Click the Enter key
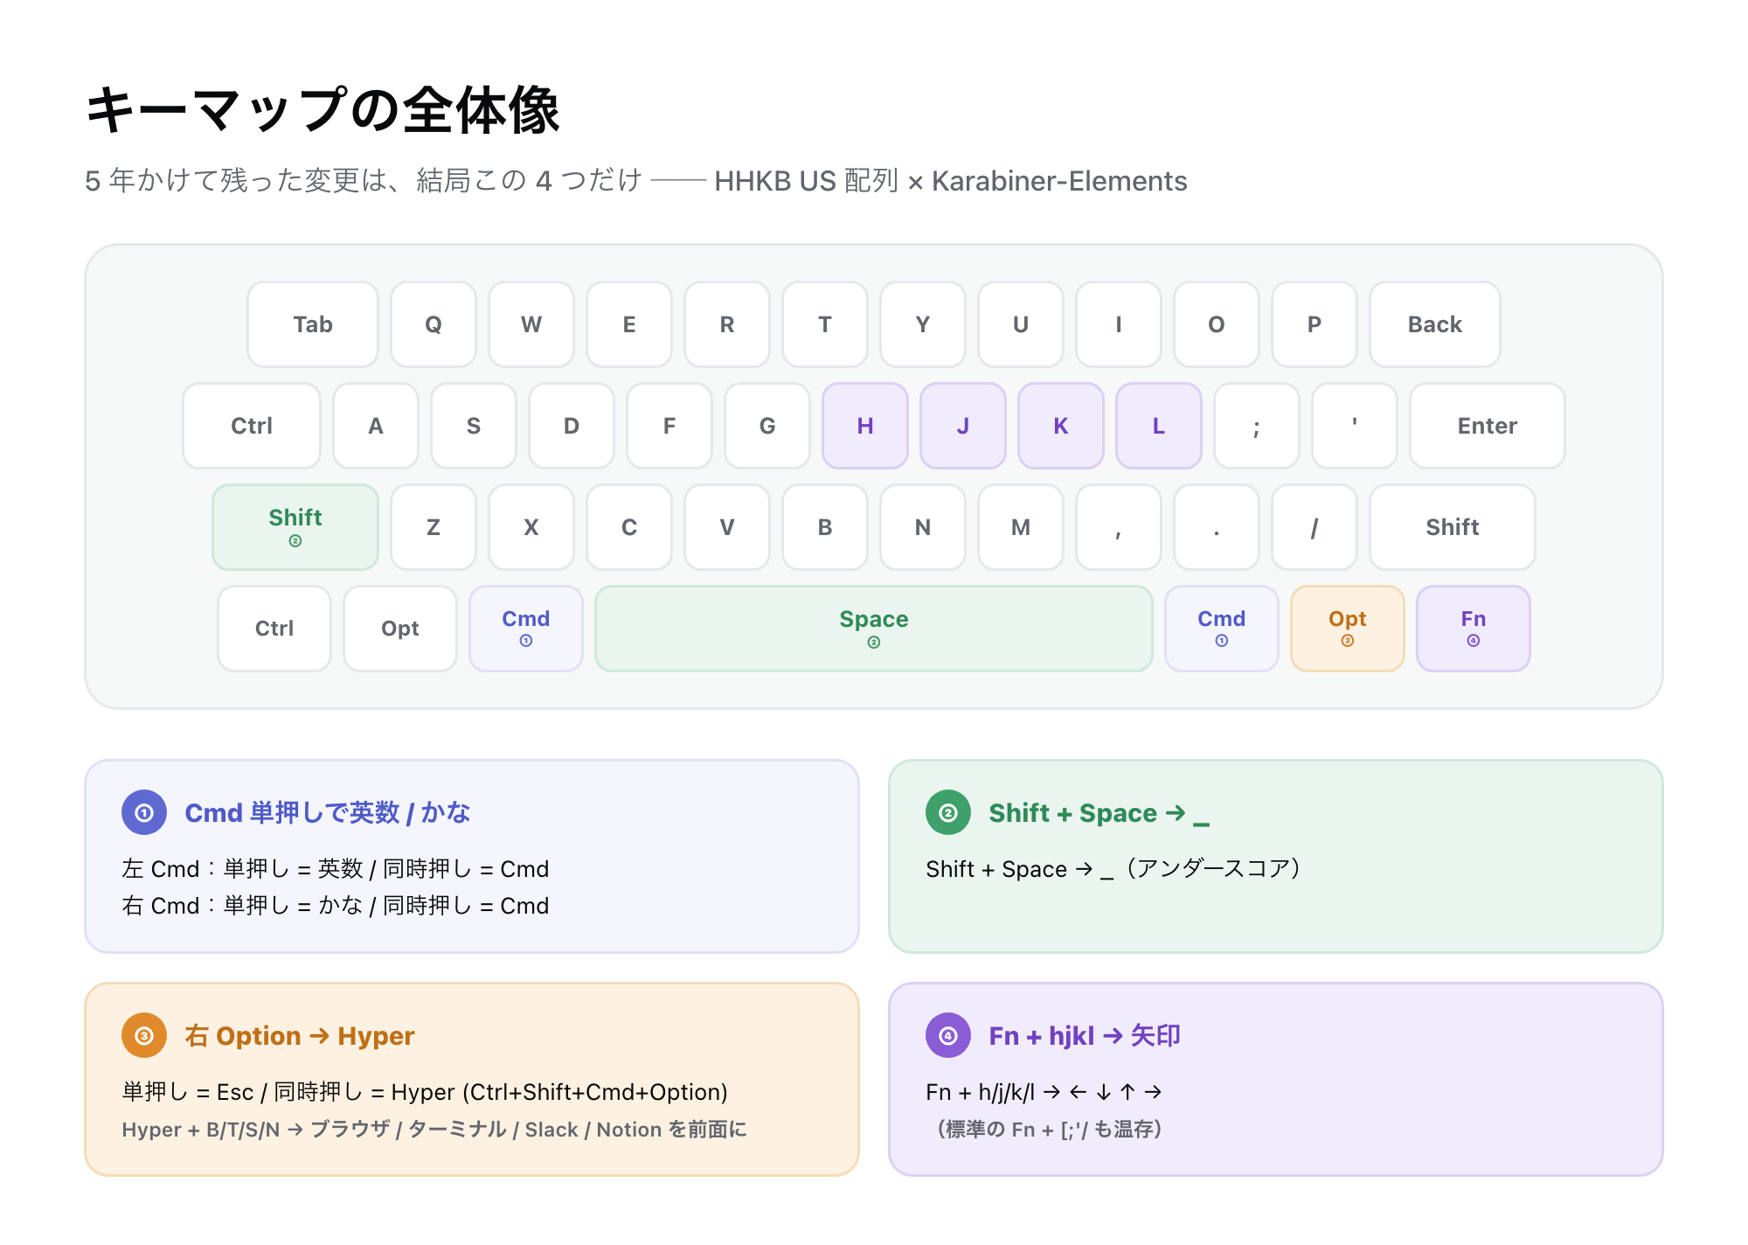 point(1488,426)
